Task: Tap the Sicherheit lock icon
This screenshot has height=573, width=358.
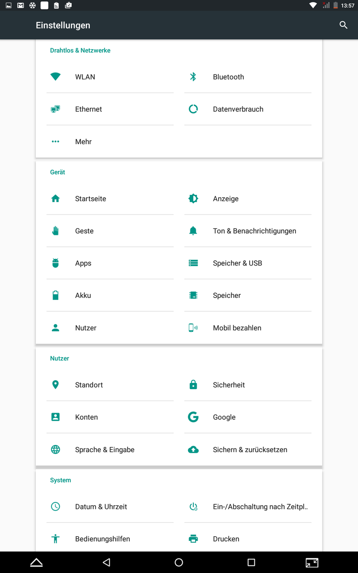Action: pos(193,385)
